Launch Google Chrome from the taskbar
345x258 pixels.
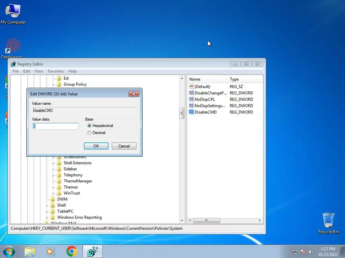[71, 251]
